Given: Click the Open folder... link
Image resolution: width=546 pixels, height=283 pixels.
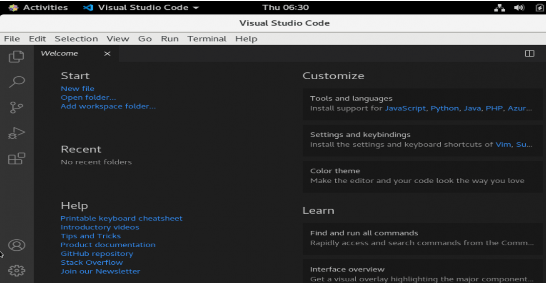Looking at the screenshot, I should click(88, 97).
